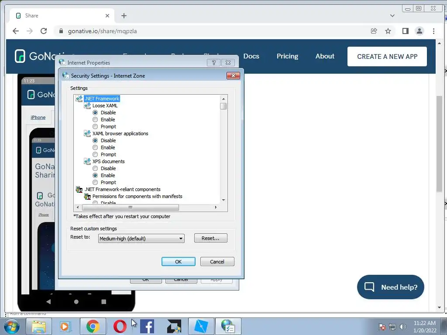Click the settings list scroll down arrow

coord(223,200)
